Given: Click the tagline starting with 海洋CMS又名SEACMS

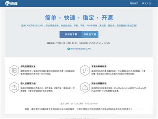Looking at the screenshot, I should (79, 25).
